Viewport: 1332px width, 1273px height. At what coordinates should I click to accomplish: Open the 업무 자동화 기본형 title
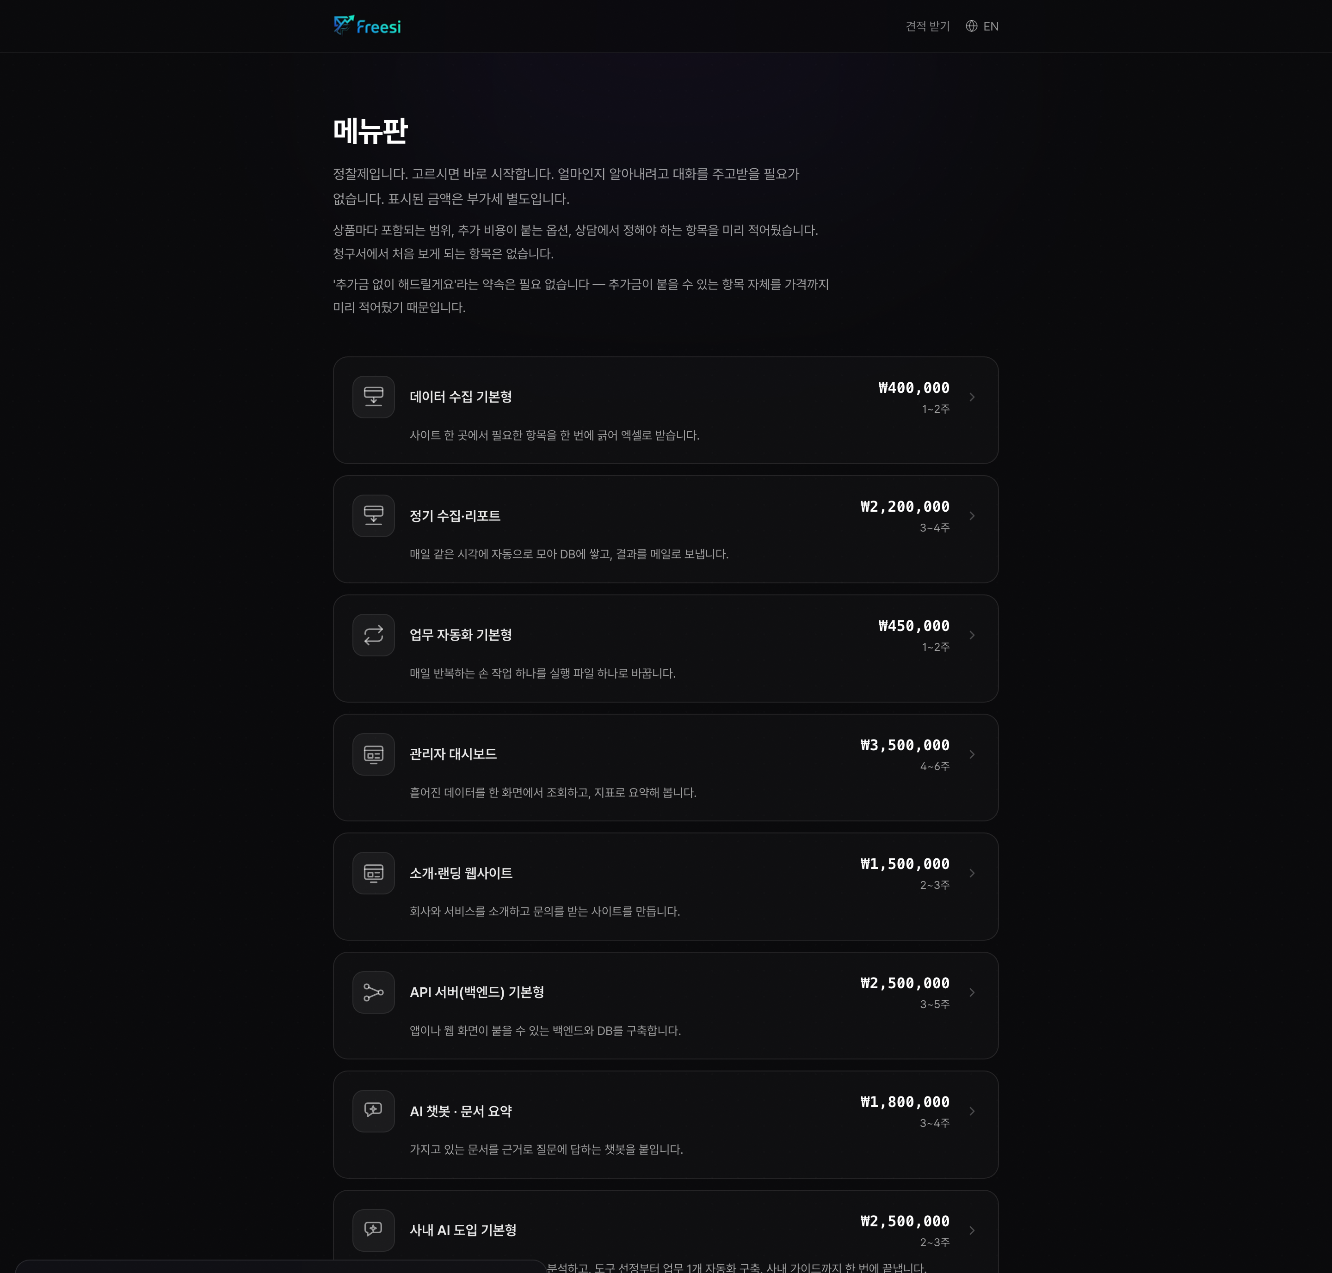461,635
